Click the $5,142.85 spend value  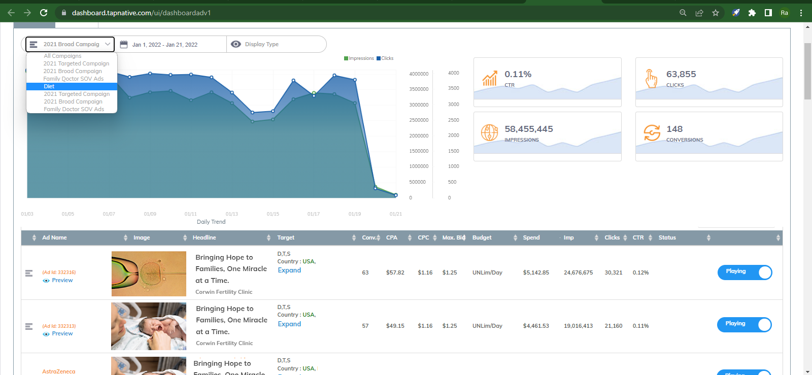click(x=536, y=272)
